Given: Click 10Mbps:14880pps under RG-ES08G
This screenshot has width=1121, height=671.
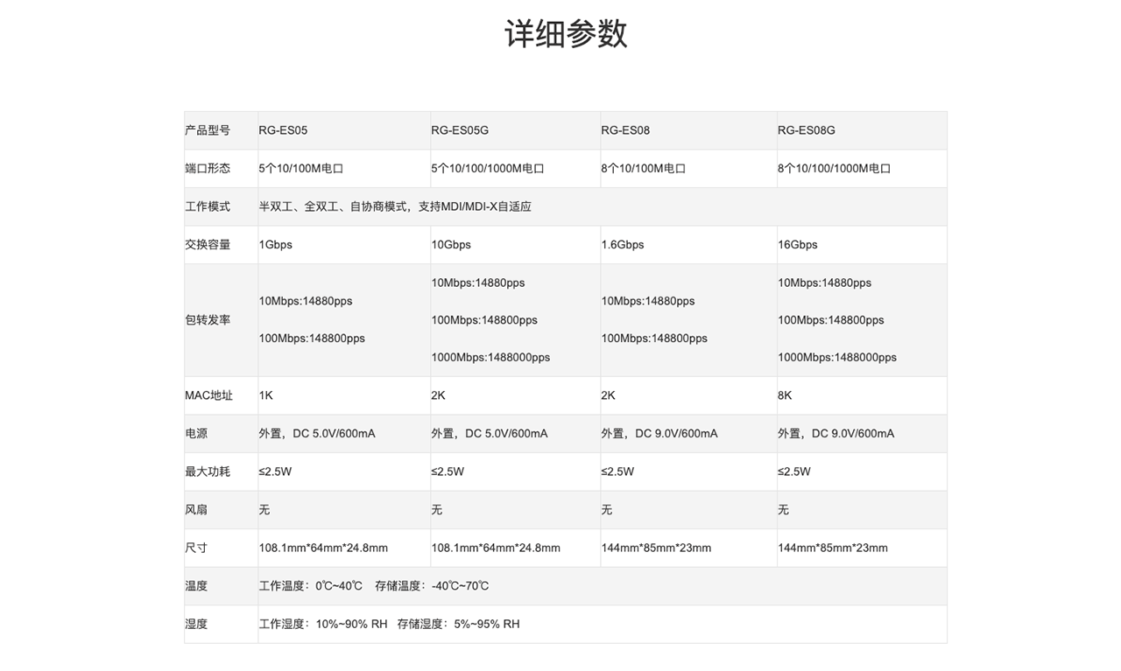Looking at the screenshot, I should [825, 283].
